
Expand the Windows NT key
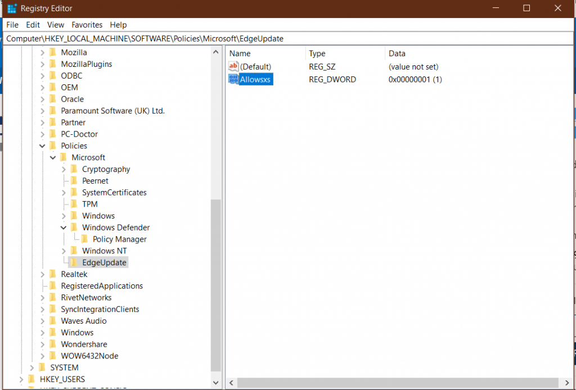[64, 251]
